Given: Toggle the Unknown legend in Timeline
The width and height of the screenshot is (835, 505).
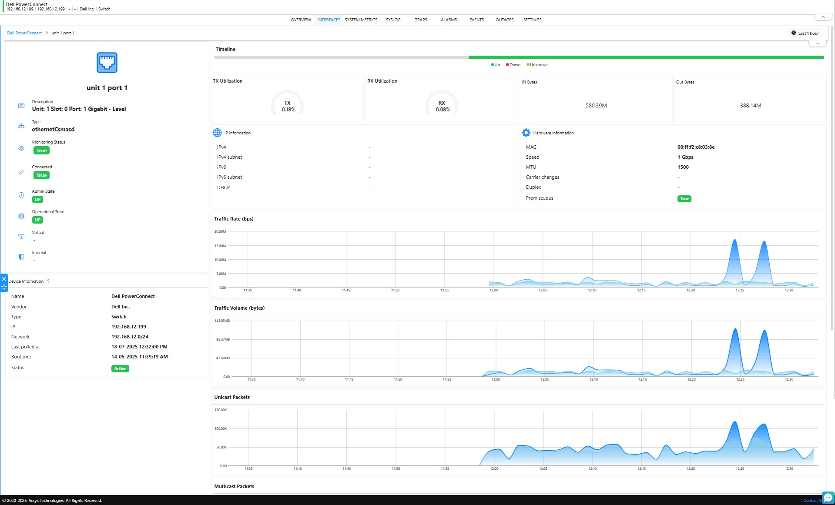Looking at the screenshot, I should (x=537, y=65).
